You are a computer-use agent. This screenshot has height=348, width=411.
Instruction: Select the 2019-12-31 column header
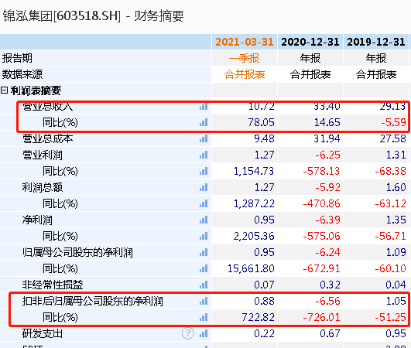(376, 42)
